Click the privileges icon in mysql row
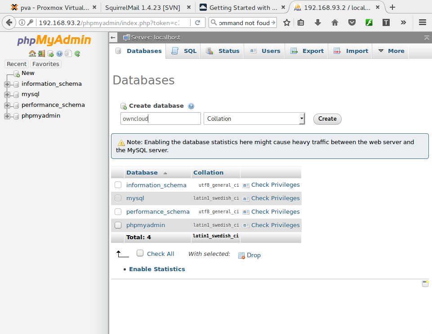This screenshot has height=334, width=432. point(246,198)
